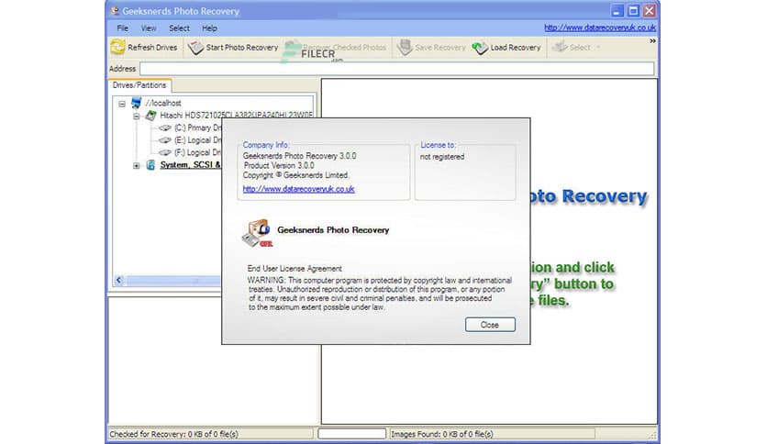Click "Images Found: 0 KB of 0 file(s)"
Image resolution: width=767 pixels, height=444 pixels.
pos(441,434)
